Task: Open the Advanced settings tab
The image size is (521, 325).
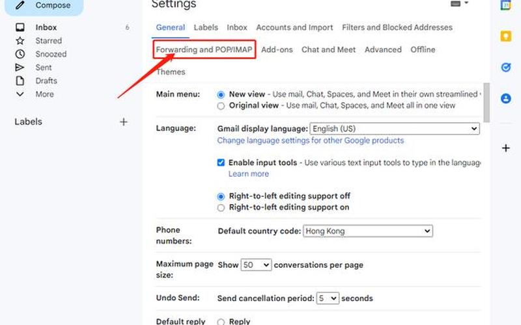Action: (x=383, y=49)
